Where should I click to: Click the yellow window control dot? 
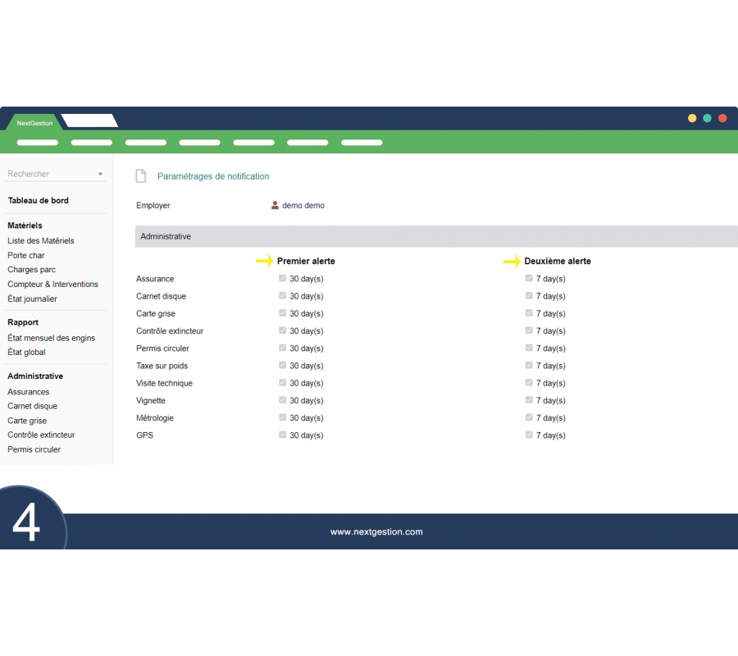click(692, 118)
